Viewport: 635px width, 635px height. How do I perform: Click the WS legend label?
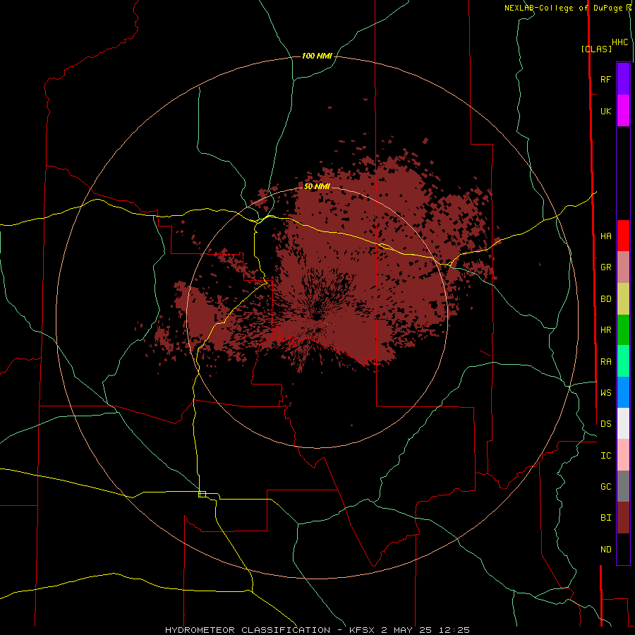[x=605, y=393]
